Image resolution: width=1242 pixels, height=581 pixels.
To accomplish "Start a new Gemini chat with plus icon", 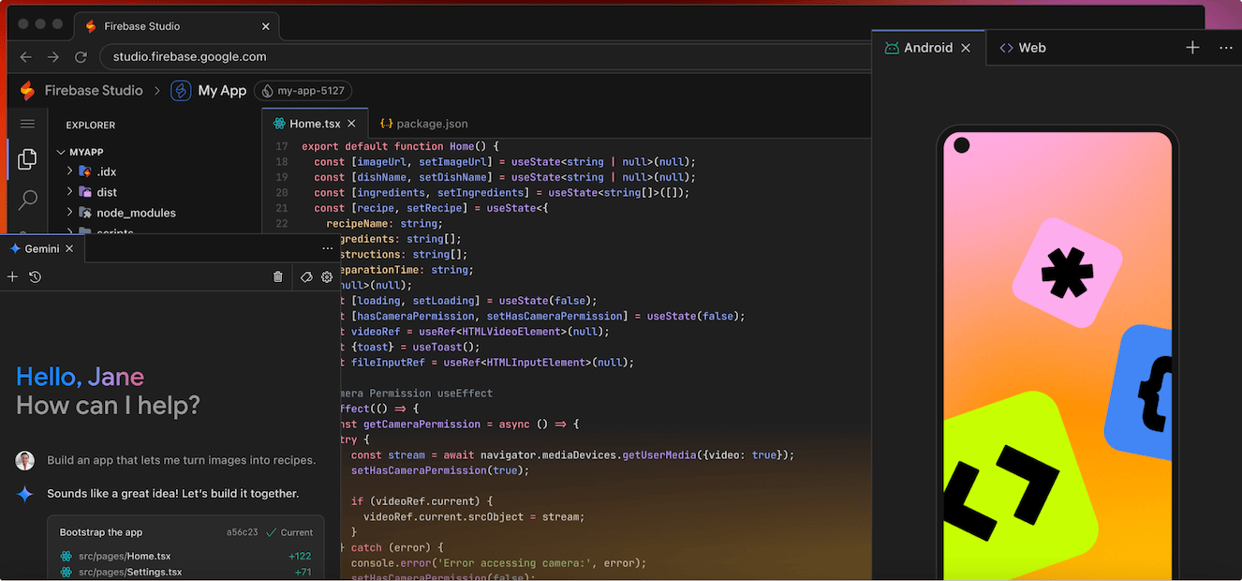I will [13, 276].
